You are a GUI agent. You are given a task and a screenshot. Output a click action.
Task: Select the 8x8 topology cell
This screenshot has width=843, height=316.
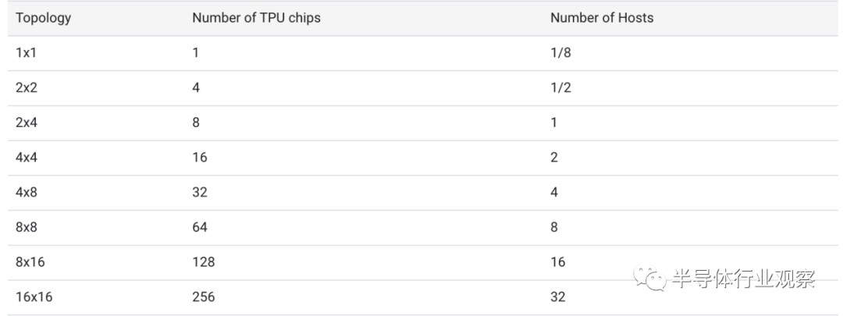(27, 227)
